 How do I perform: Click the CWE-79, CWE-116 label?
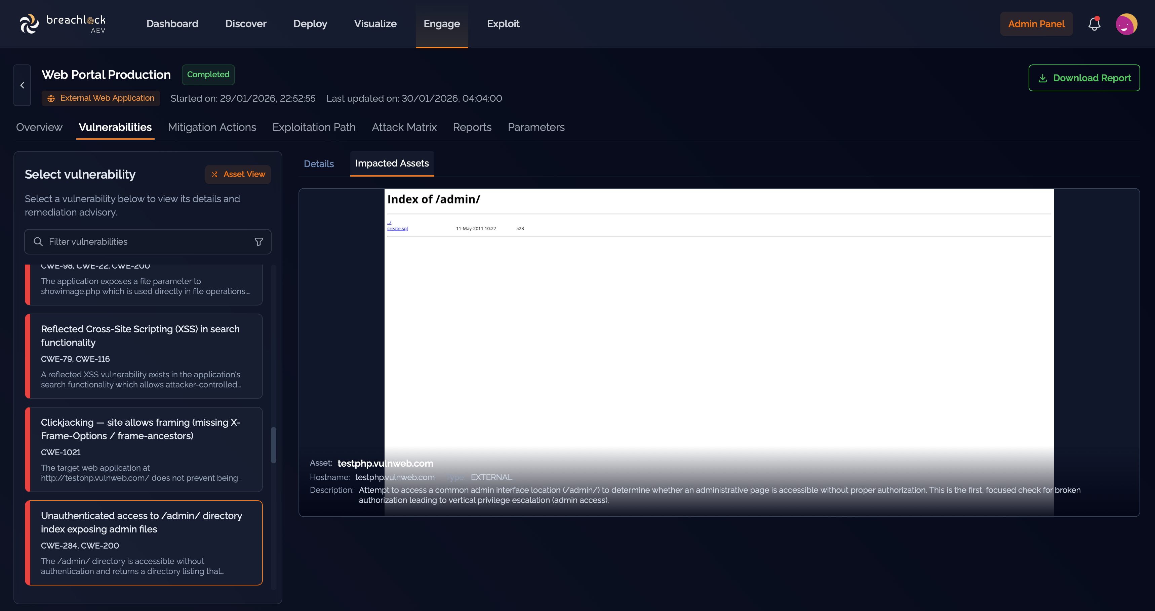(75, 359)
